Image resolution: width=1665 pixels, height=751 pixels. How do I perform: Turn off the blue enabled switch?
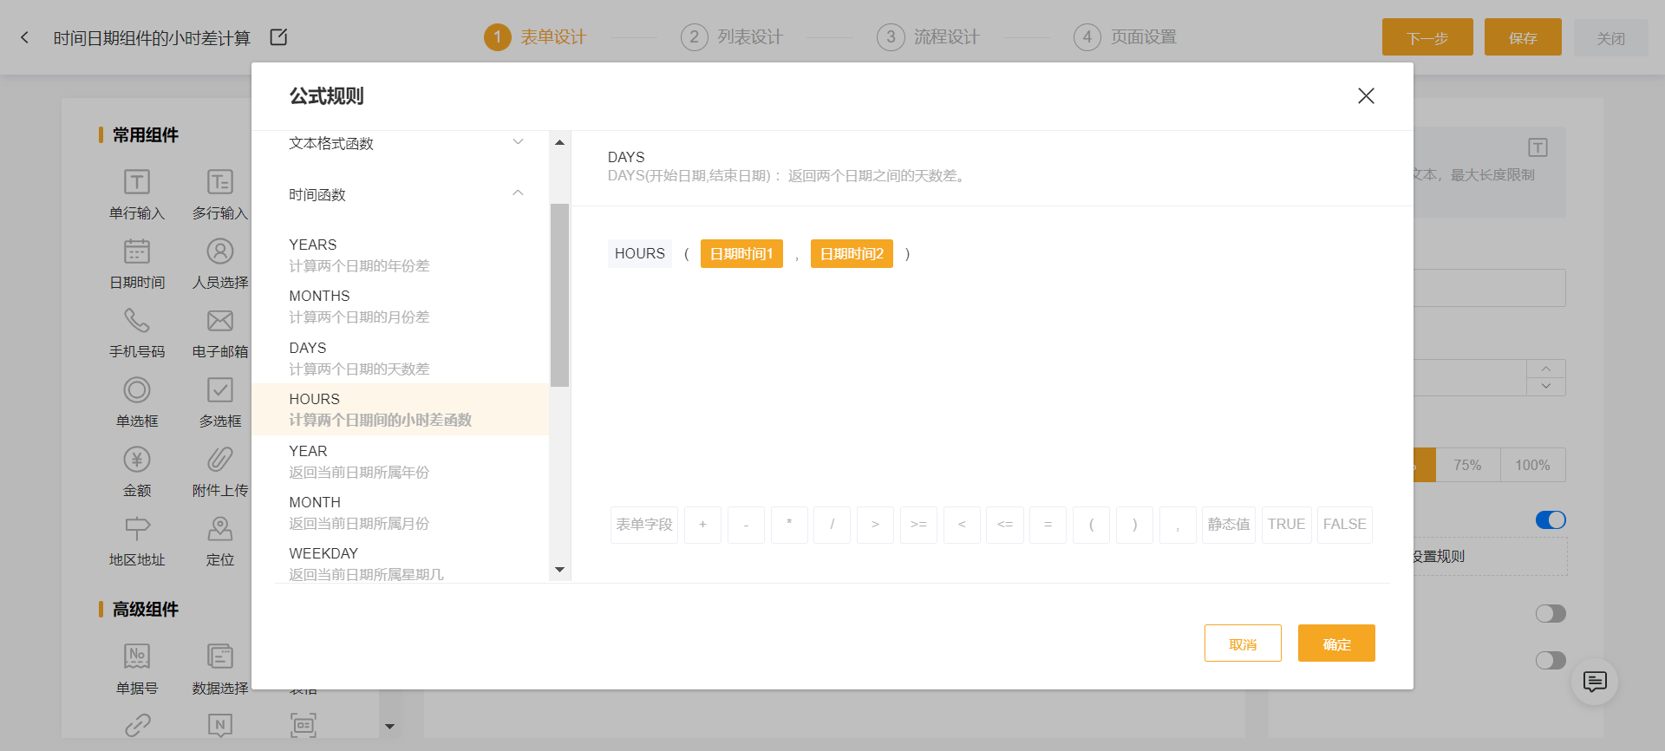pos(1551,520)
